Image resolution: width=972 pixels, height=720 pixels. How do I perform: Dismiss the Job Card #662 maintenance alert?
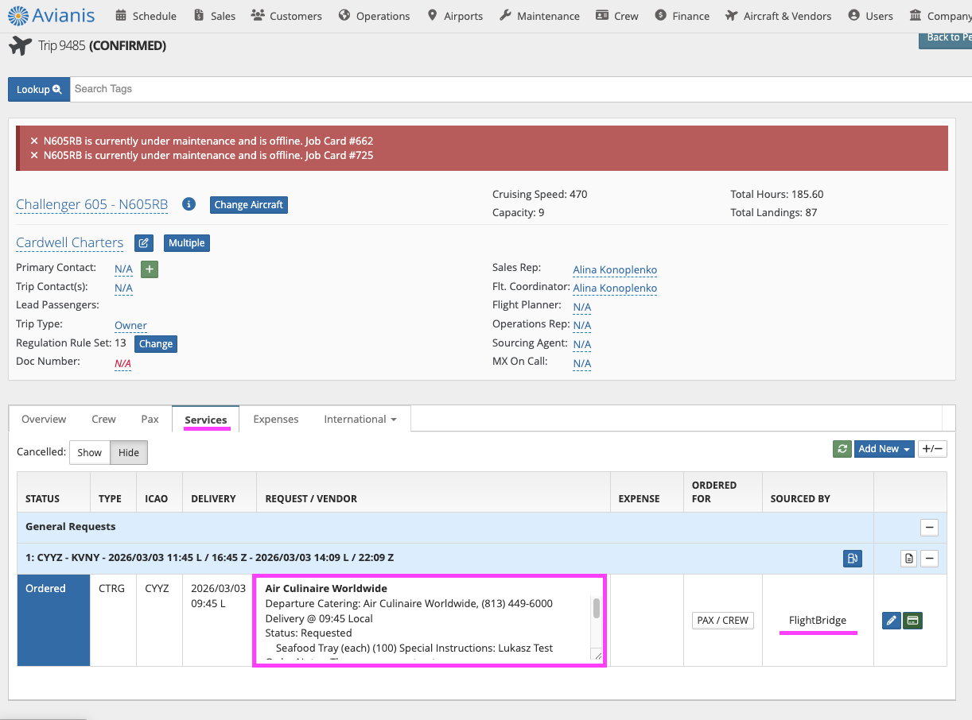tap(34, 141)
